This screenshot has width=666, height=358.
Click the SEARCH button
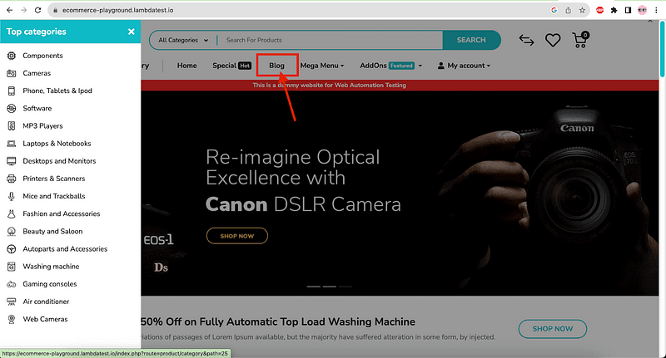[x=471, y=40]
